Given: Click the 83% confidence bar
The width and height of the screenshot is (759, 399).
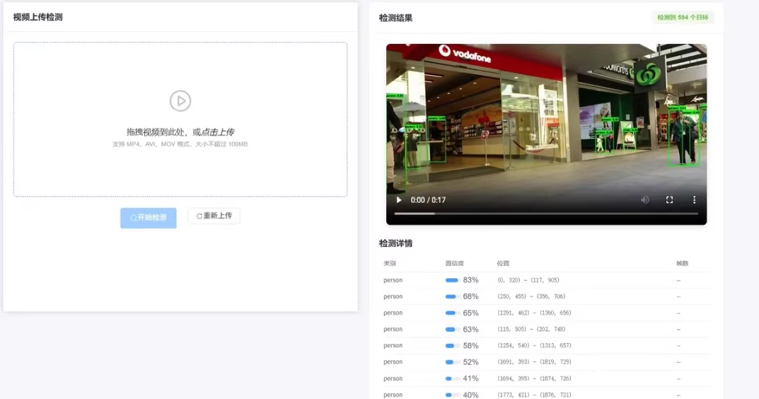Looking at the screenshot, I should (452, 280).
